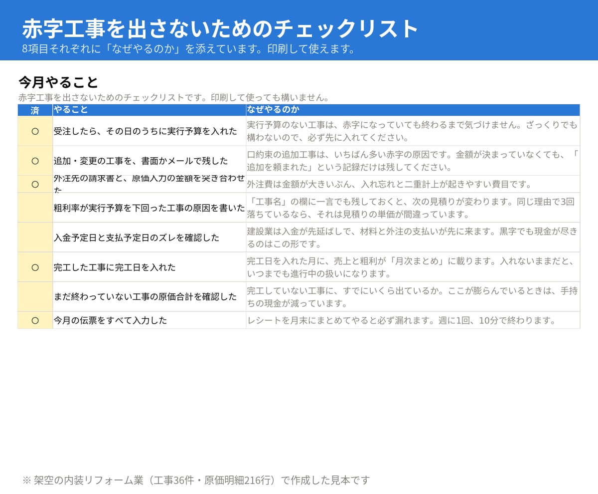This screenshot has width=598, height=494.
Task: Select cell 追加・変更の工事を、書面かメールで残した
Action: [x=149, y=161]
